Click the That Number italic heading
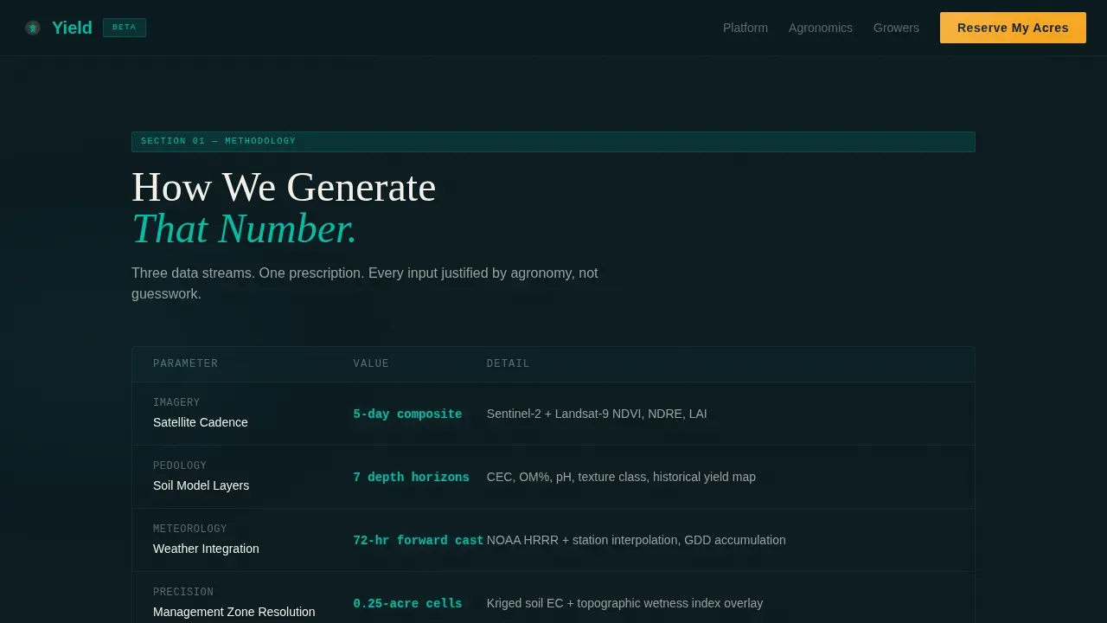The height and width of the screenshot is (623, 1107). tap(245, 229)
